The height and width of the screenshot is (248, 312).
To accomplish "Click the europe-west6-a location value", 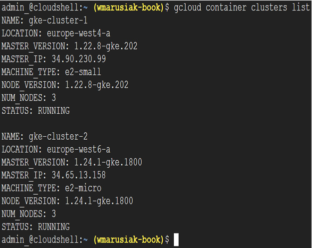I will coord(78,150).
